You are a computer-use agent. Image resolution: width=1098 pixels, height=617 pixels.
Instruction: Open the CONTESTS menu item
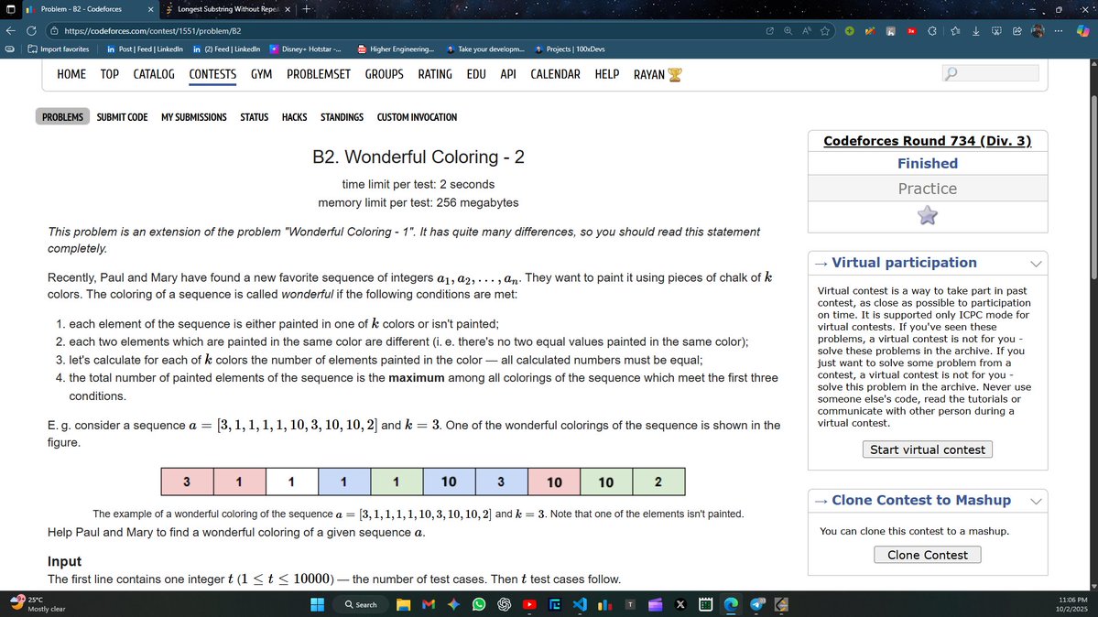coord(212,74)
